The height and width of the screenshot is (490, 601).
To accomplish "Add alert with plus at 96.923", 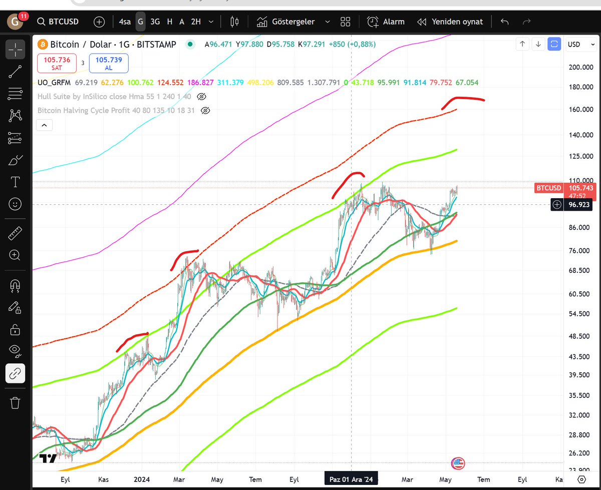I will click(557, 205).
